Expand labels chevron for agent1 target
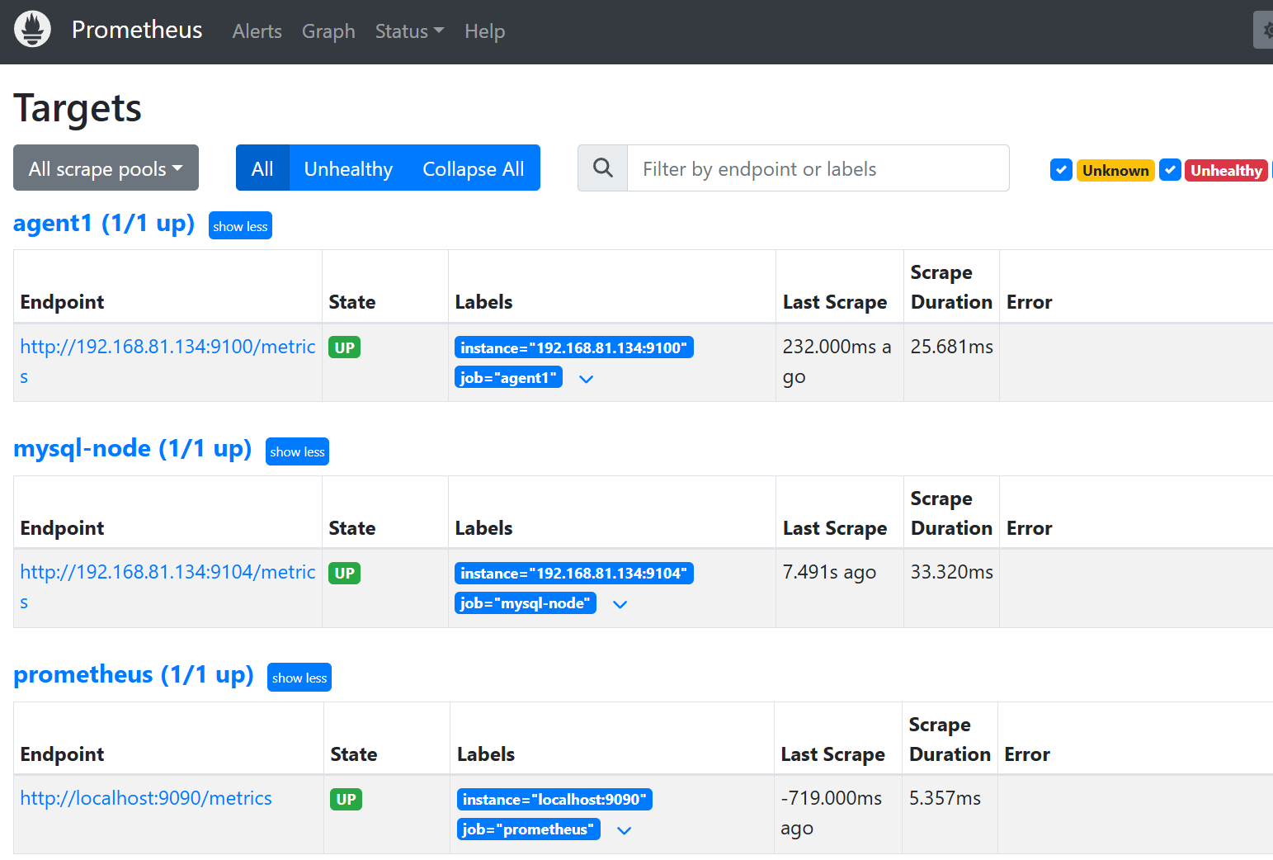1273x860 pixels. tap(587, 379)
